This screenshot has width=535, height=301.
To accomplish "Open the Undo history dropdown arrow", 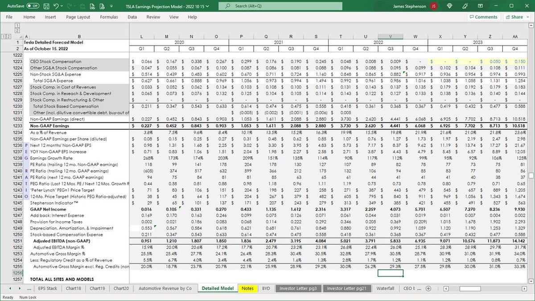I will pyautogui.click(x=62, y=6).
